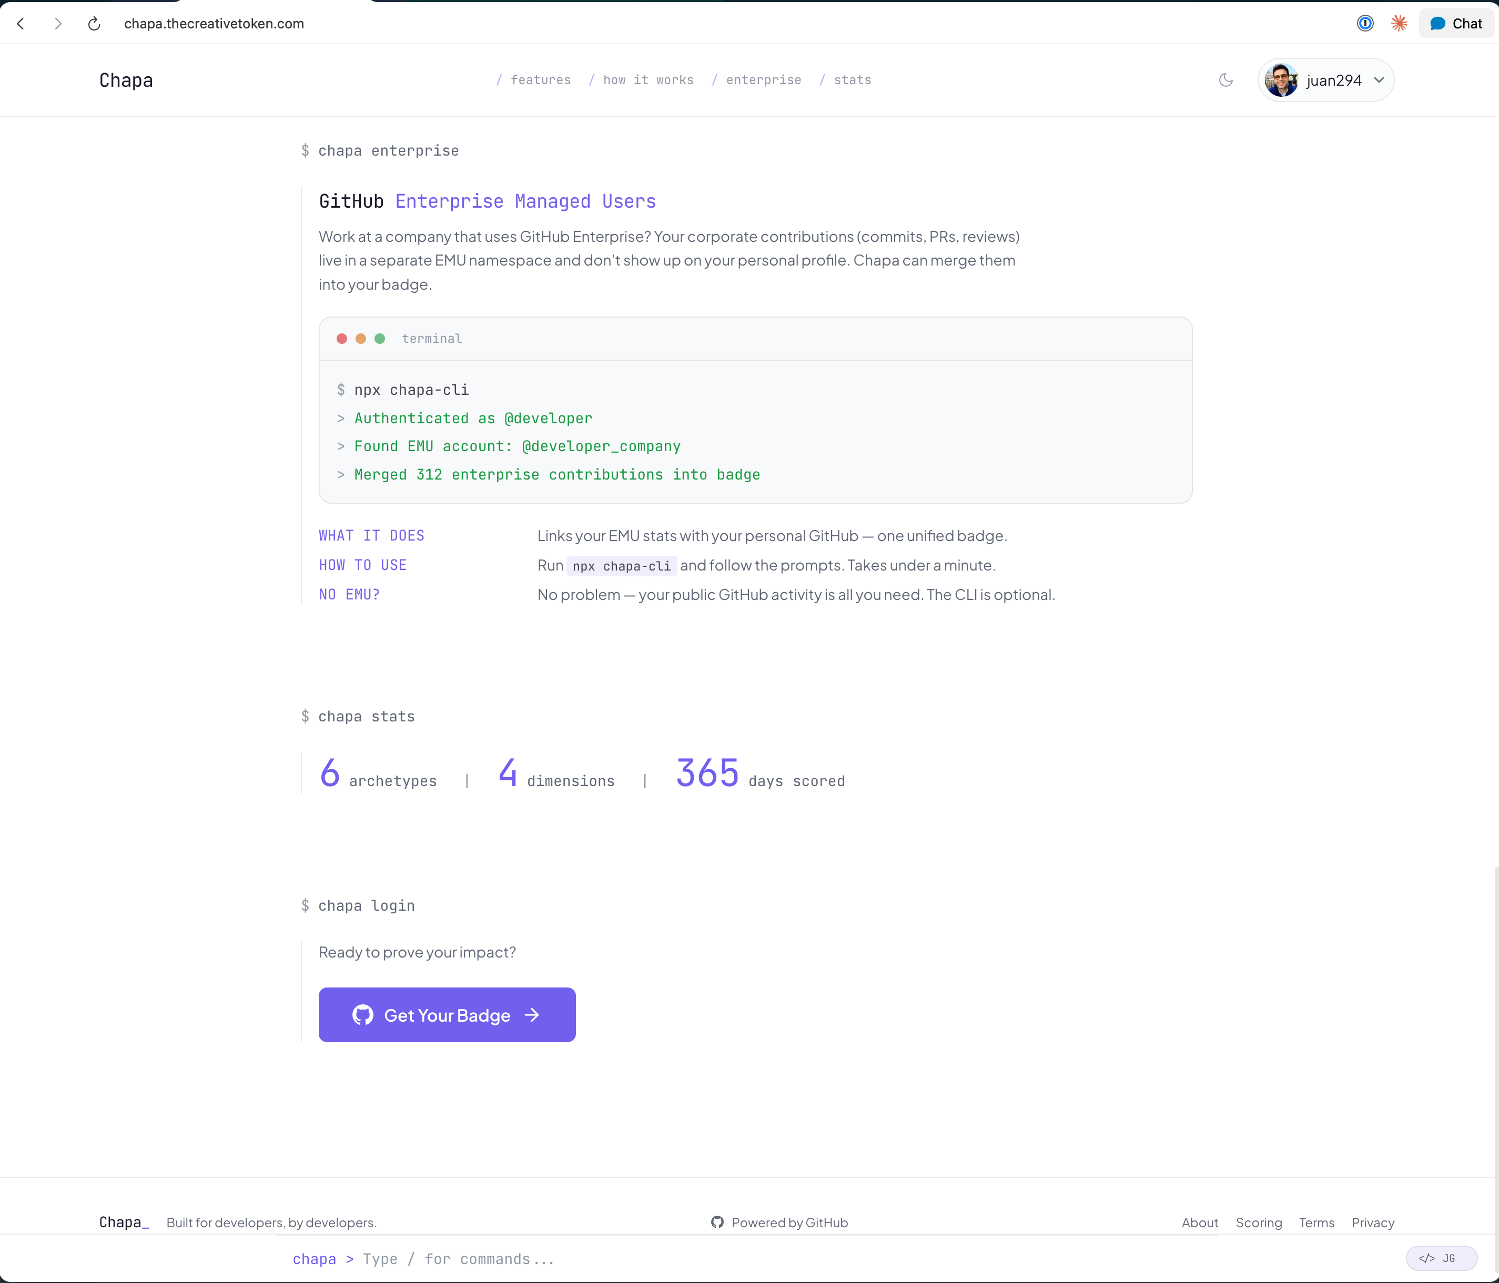Click the orange asterisk extension icon
This screenshot has width=1499, height=1283.
click(1399, 23)
